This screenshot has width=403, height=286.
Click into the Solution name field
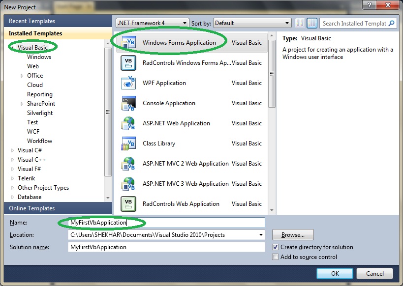pos(166,247)
